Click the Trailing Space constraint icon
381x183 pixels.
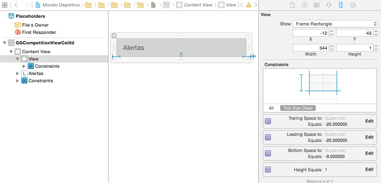pyautogui.click(x=268, y=121)
